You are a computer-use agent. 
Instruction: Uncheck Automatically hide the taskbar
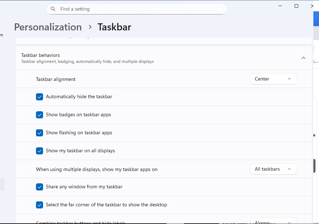[40, 97]
